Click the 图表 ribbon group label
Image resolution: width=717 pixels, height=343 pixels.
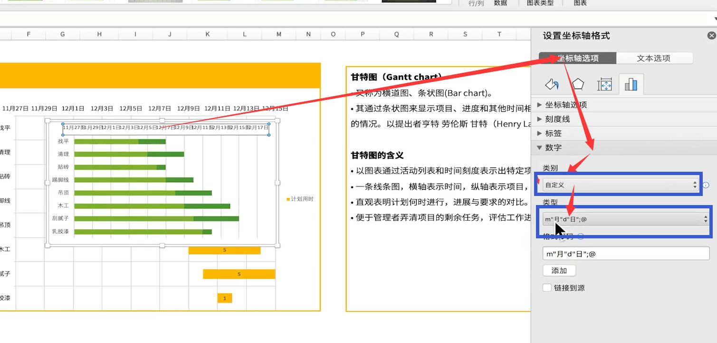pyautogui.click(x=580, y=3)
